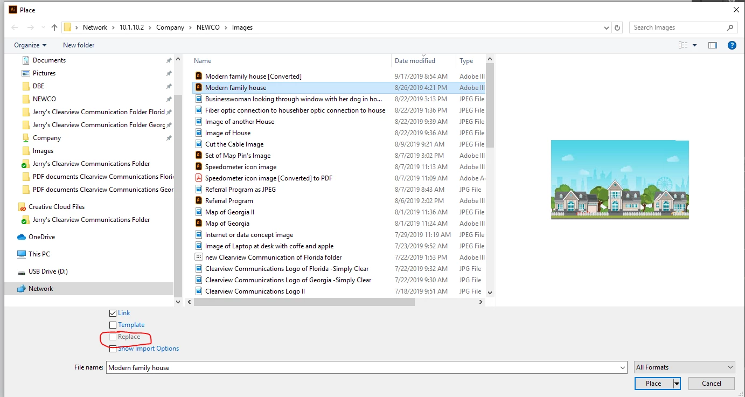Expand the File name history dropdown
This screenshot has width=745, height=397.
622,367
